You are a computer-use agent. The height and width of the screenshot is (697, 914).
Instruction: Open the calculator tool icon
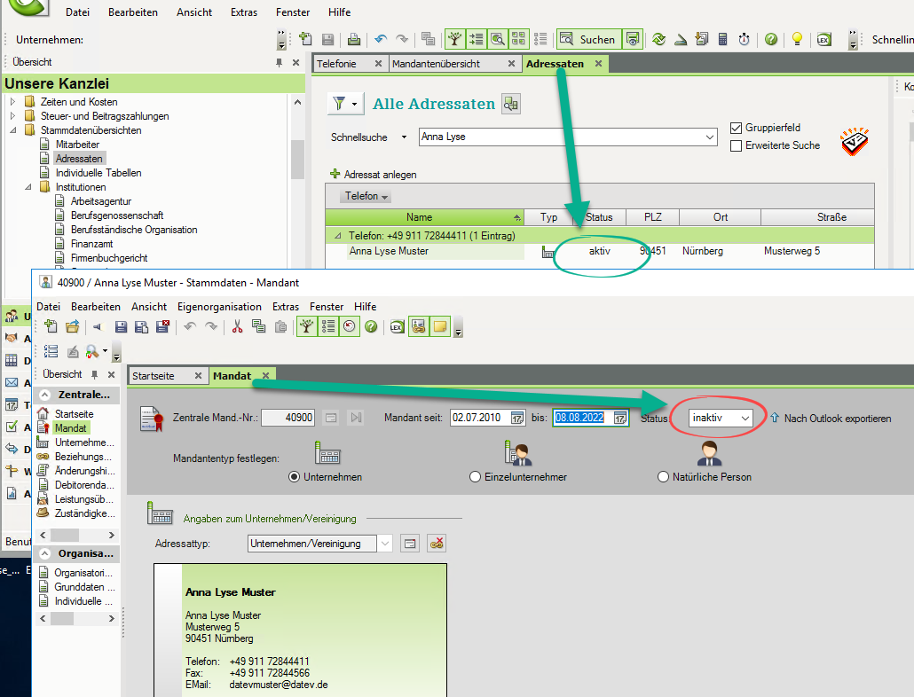point(723,39)
